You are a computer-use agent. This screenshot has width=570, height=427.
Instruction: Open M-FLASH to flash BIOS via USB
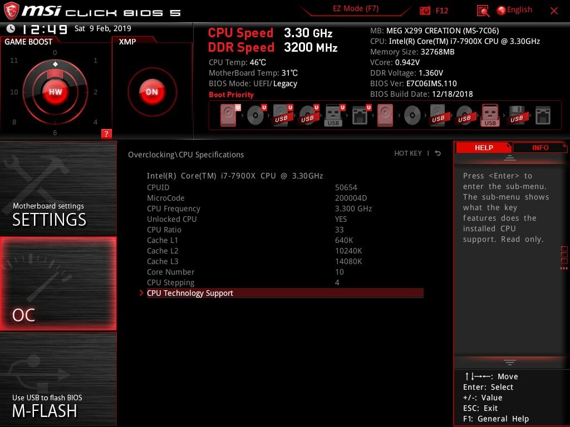45,406
